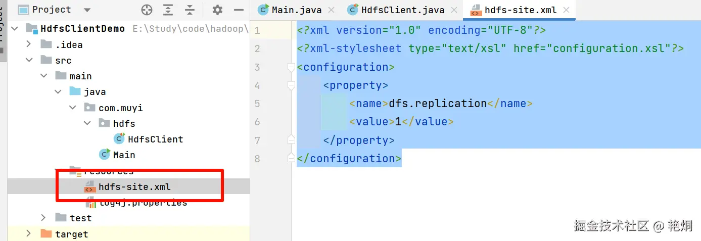Hide the Project tool window with minus icon
The image size is (701, 241).
(x=239, y=10)
